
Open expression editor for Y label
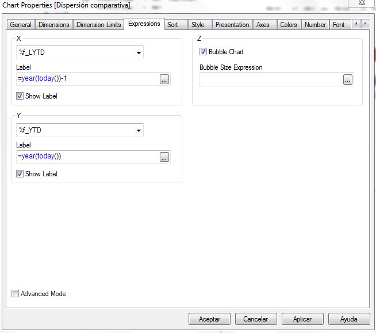(164, 157)
